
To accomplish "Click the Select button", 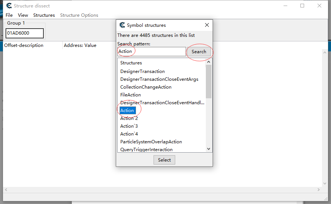I will [164, 160].
